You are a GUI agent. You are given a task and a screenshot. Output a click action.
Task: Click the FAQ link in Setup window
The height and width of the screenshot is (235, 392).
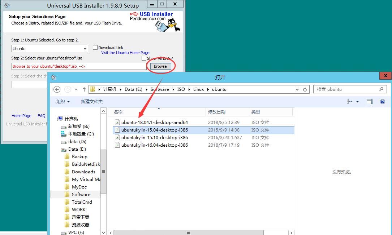42,116
